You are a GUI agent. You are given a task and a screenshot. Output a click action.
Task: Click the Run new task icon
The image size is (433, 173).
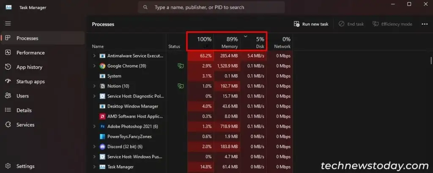(296, 24)
